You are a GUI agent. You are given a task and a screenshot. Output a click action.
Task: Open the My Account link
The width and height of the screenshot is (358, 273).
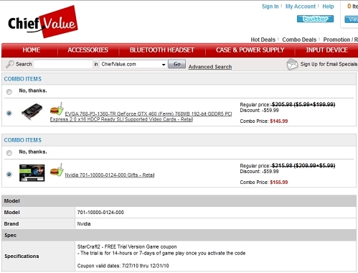pos(301,6)
